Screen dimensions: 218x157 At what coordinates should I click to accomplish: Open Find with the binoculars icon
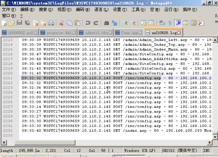pos(106,23)
